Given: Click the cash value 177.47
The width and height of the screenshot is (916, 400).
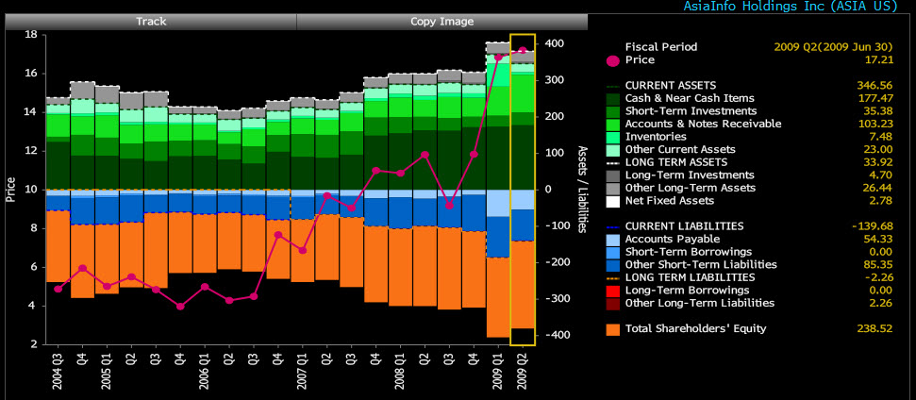Looking at the screenshot, I should pyautogui.click(x=875, y=98).
